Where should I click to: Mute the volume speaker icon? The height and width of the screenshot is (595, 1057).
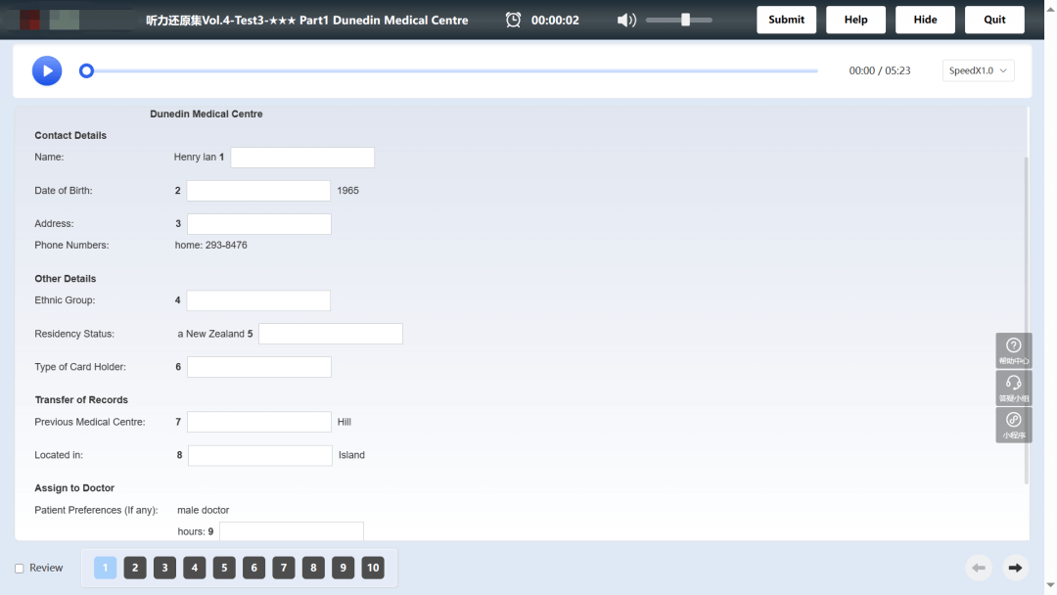[x=626, y=21]
